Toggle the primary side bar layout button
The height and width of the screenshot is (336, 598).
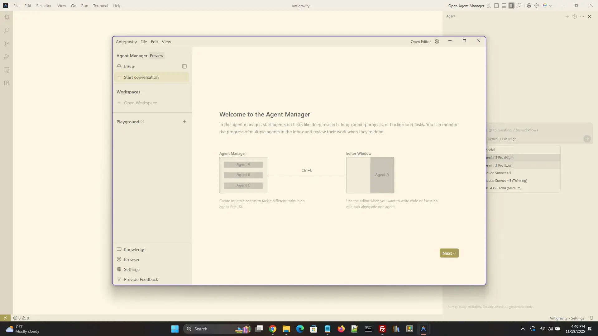click(x=496, y=6)
